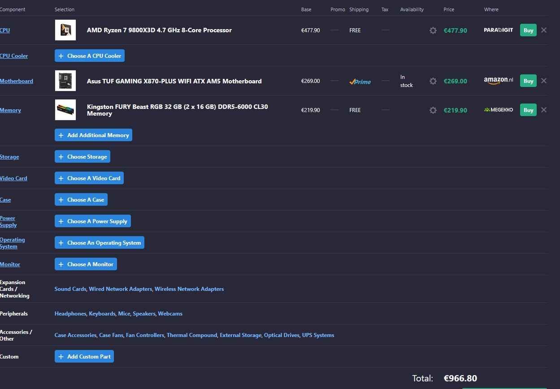Open the External Storage link
This screenshot has height=389, width=560.
coord(240,335)
